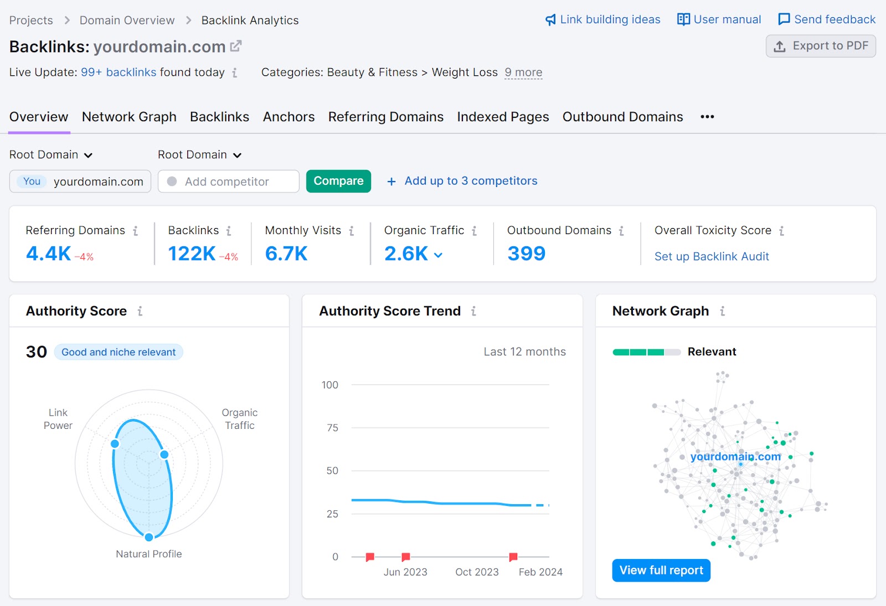Switch to the Anchors tab
Screen dimensions: 886x606
(289, 117)
